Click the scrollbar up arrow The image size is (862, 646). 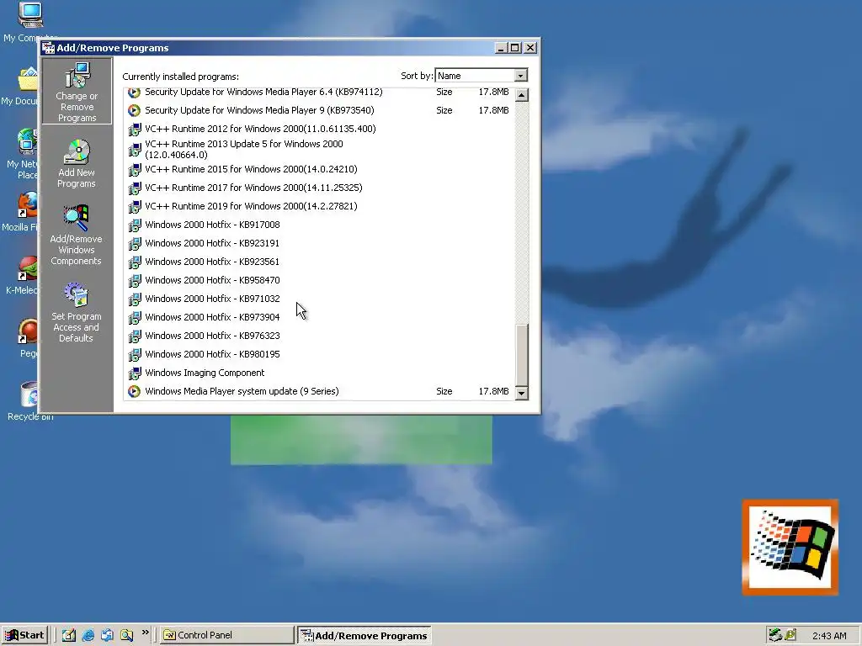(522, 95)
